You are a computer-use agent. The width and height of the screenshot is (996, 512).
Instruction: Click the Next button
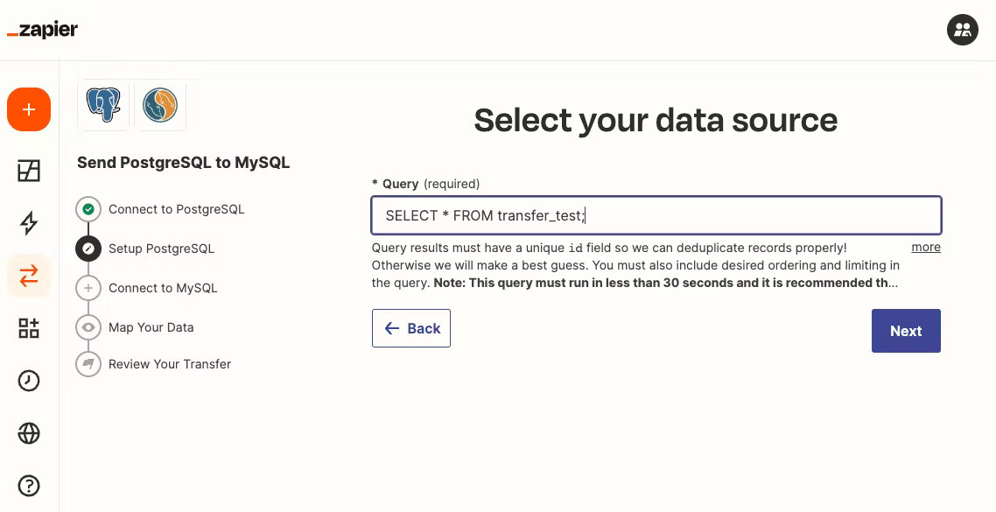click(906, 331)
